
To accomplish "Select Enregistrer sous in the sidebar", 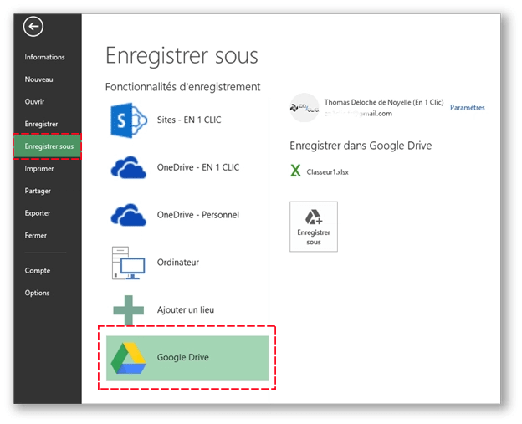I will point(48,146).
